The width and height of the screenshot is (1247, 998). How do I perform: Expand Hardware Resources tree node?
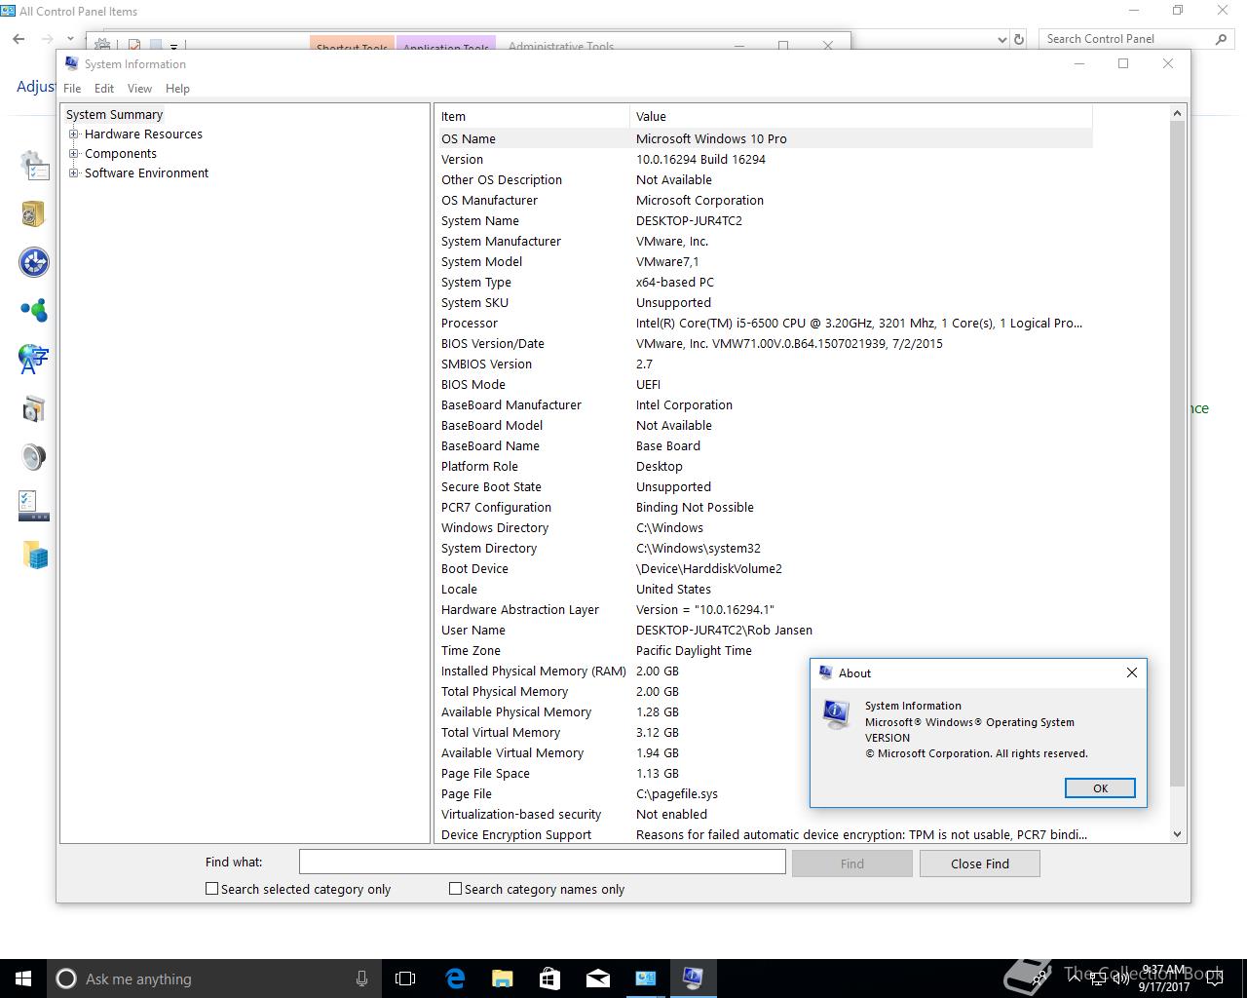tap(74, 134)
